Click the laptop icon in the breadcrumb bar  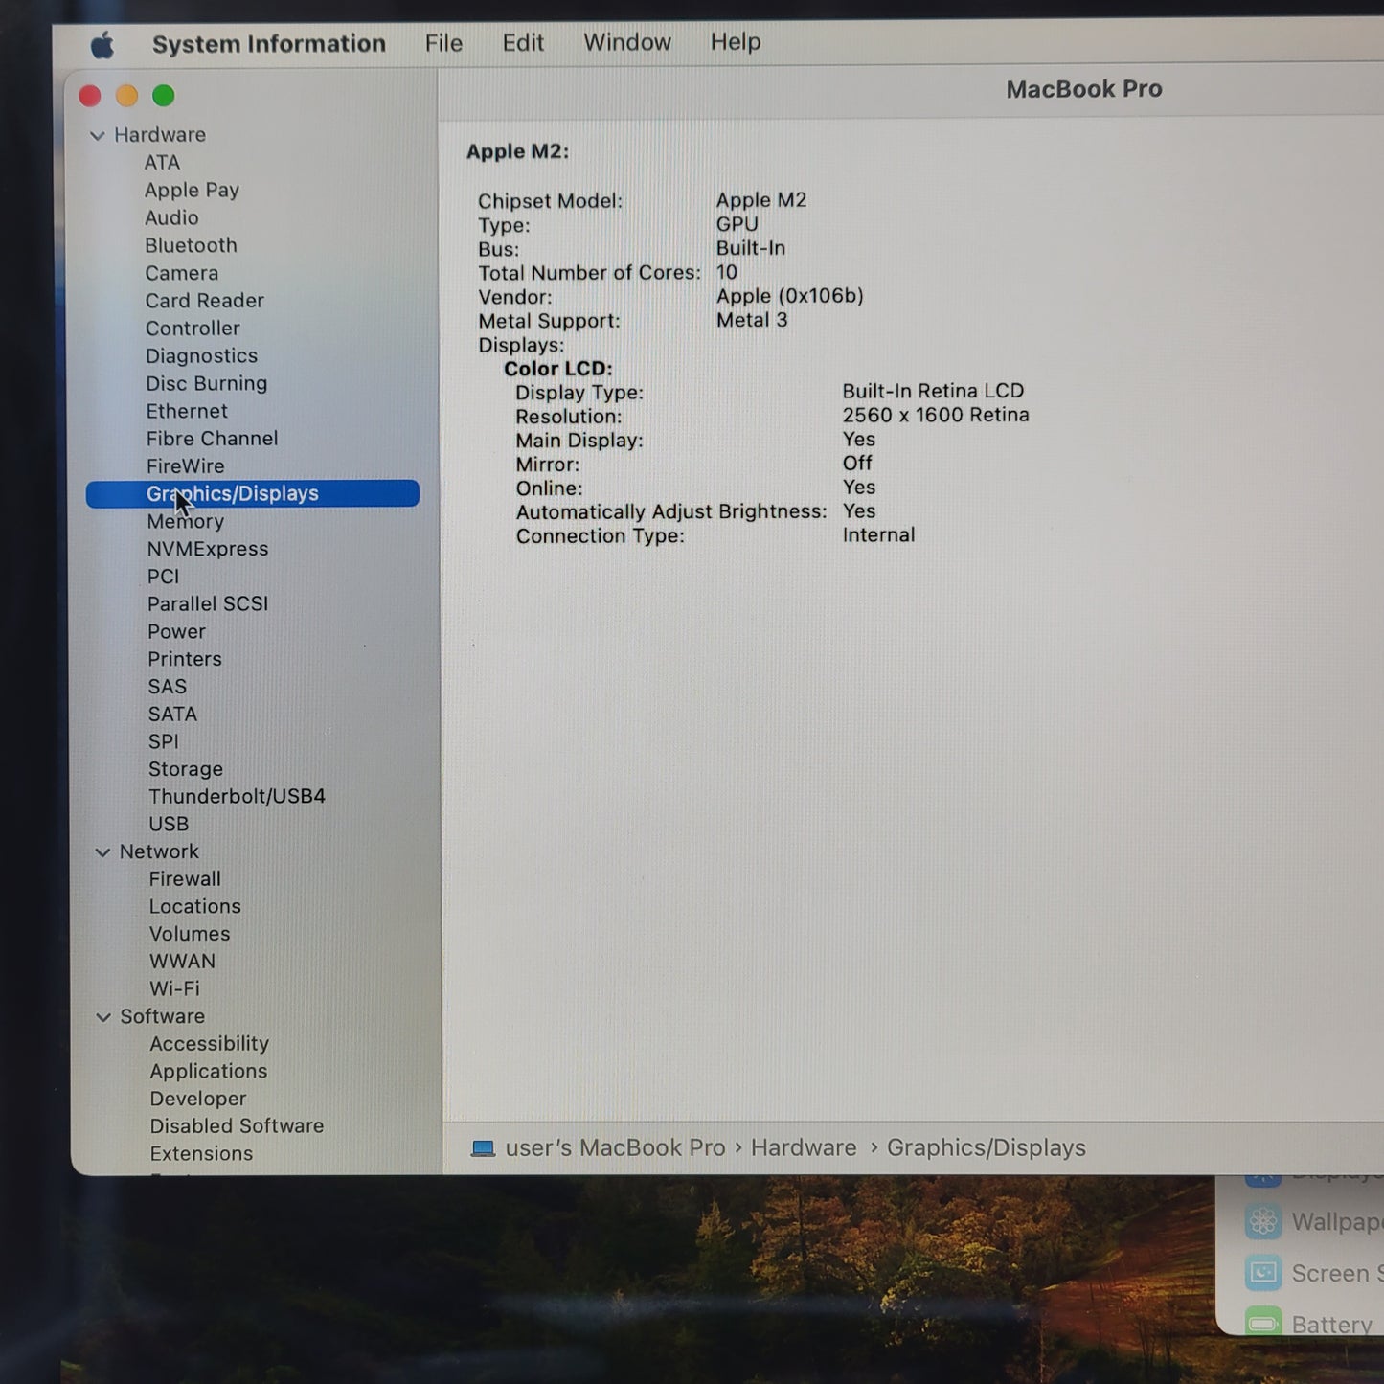click(482, 1147)
